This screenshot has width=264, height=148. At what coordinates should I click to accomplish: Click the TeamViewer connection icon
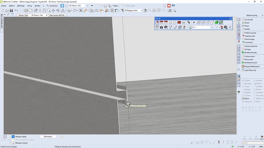62,6
